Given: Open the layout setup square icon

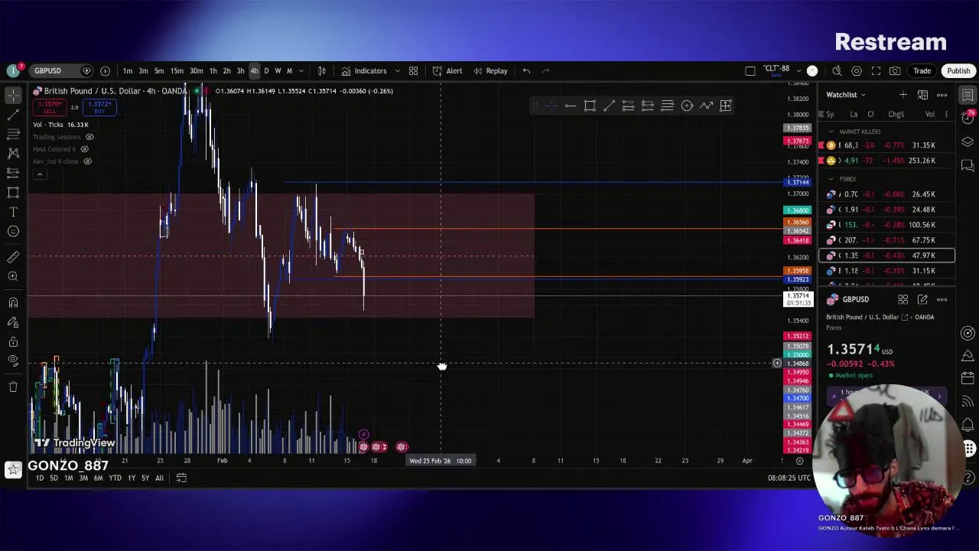Looking at the screenshot, I should pyautogui.click(x=750, y=70).
